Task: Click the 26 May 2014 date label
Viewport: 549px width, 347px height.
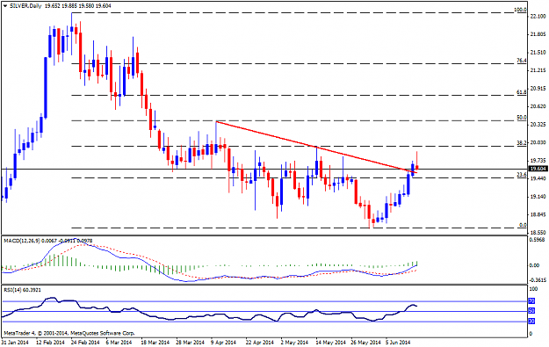Action: click(365, 342)
